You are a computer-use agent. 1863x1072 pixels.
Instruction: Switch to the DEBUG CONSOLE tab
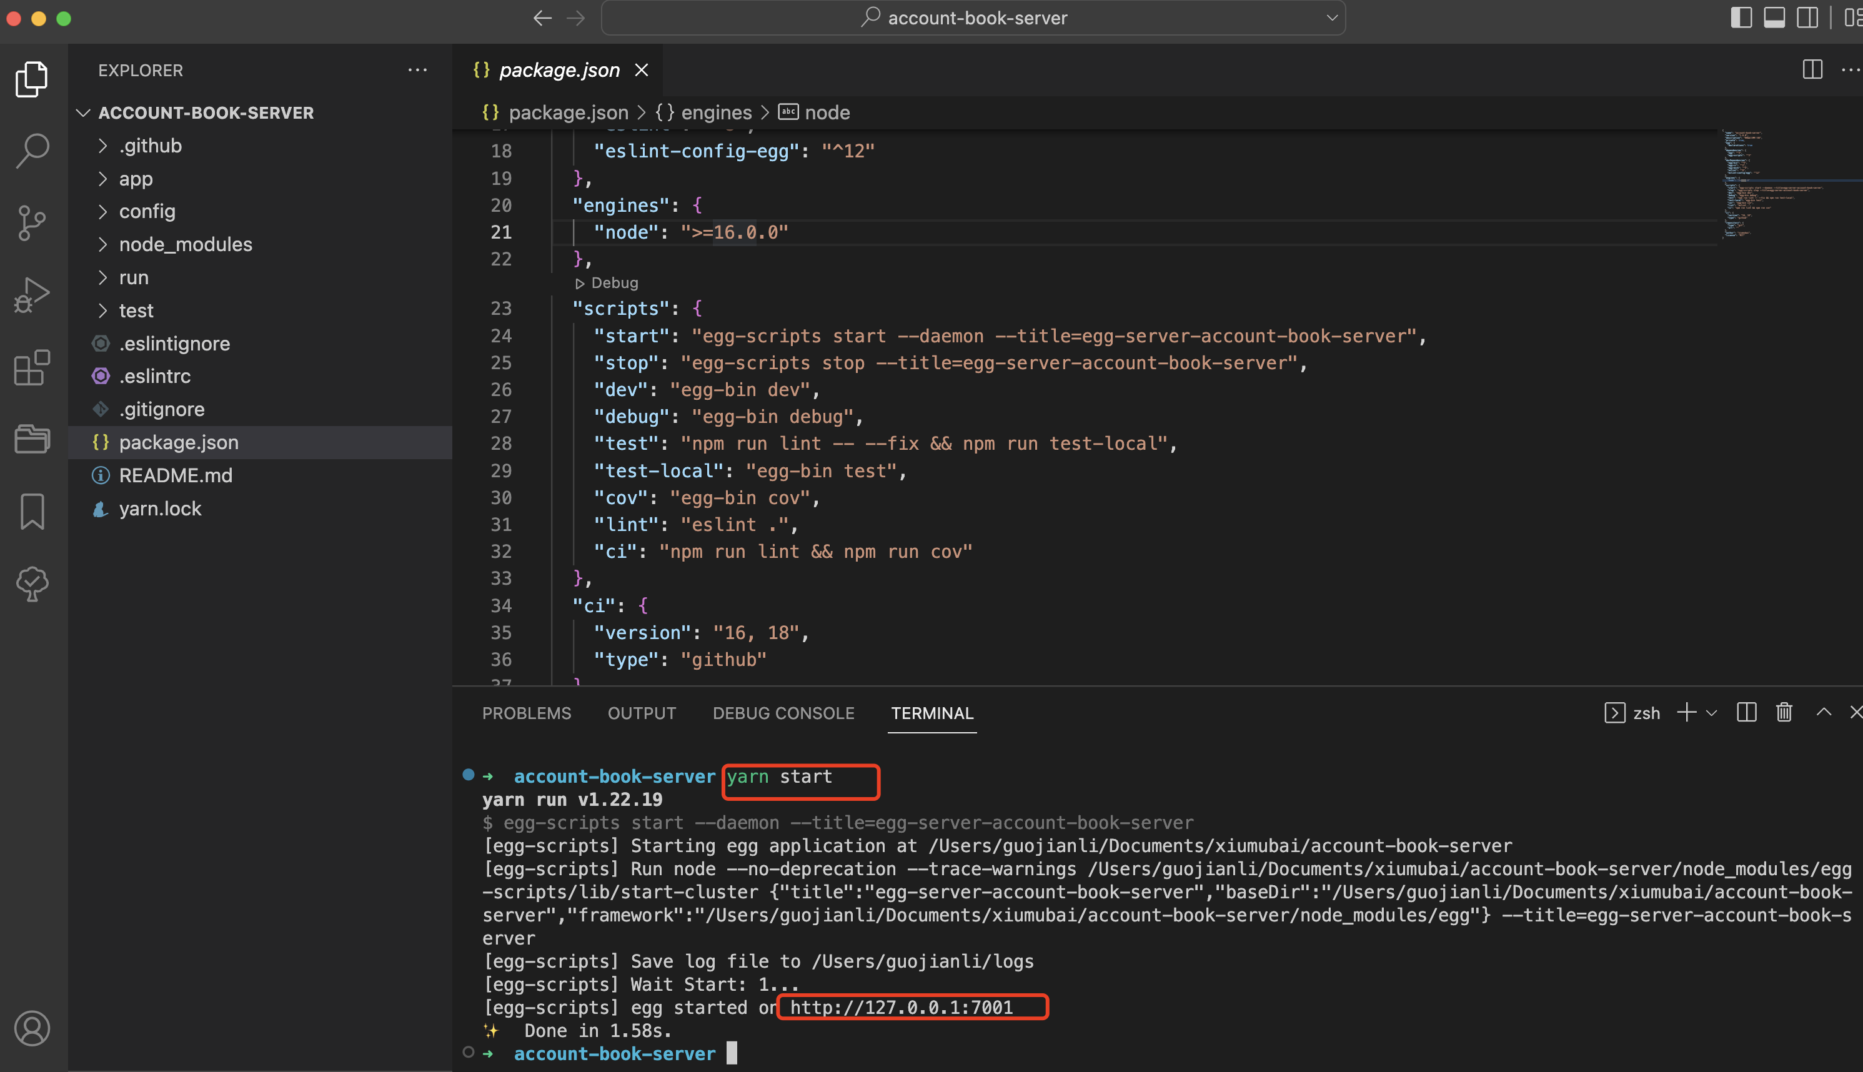(783, 713)
